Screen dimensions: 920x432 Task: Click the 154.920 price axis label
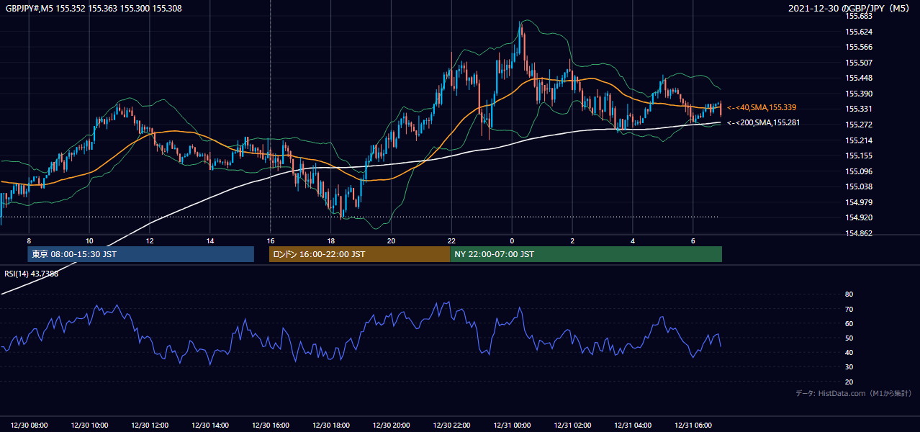point(860,217)
